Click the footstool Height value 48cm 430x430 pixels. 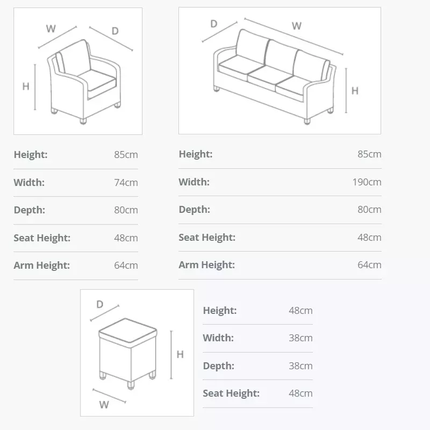point(300,311)
